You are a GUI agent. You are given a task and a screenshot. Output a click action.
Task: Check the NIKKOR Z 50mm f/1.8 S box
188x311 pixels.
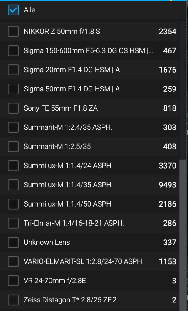pos(13,31)
